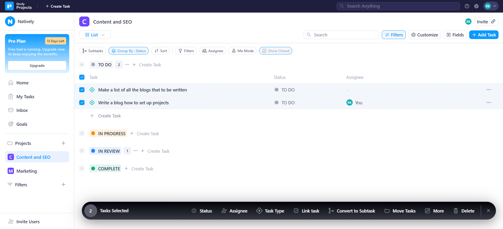The image size is (503, 229).
Task: Uncheck the select-all tasks checkbox
Action: tap(82, 77)
